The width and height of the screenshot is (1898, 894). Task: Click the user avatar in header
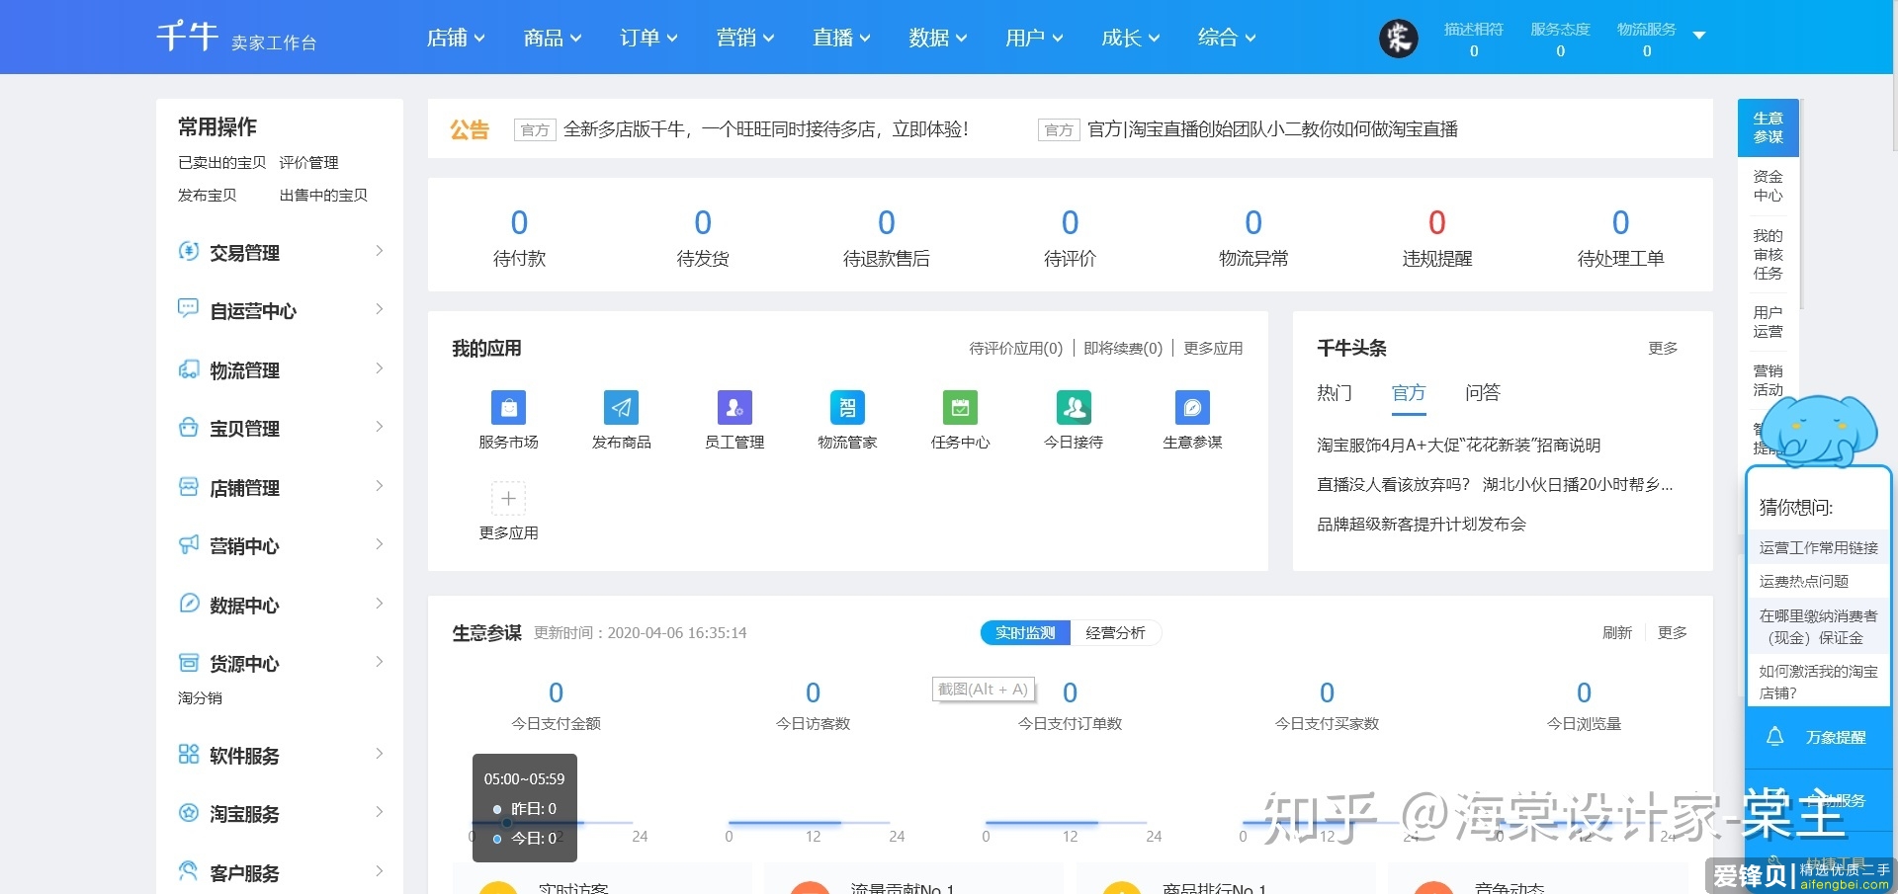(1398, 38)
